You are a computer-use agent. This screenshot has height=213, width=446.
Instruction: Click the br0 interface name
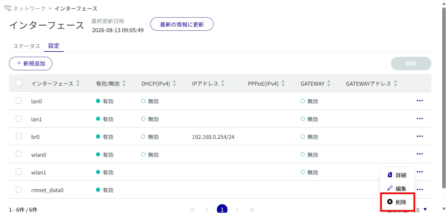(35, 137)
